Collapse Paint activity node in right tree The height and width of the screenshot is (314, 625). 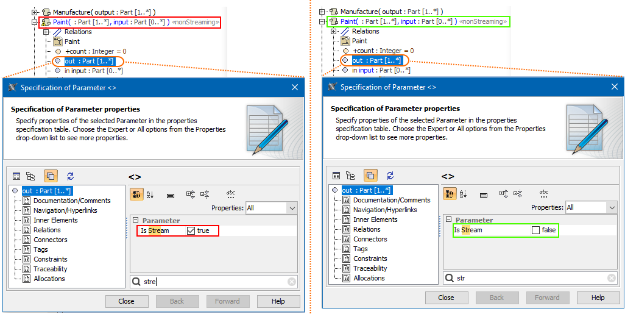[323, 22]
